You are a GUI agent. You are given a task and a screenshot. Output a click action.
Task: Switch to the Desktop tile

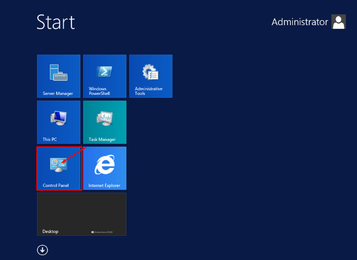[82, 214]
